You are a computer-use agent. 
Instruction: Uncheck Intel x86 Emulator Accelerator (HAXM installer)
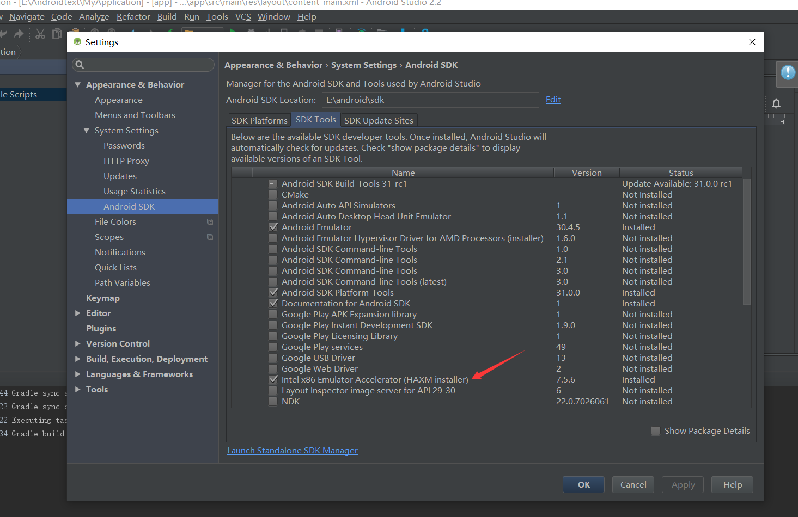click(x=273, y=380)
